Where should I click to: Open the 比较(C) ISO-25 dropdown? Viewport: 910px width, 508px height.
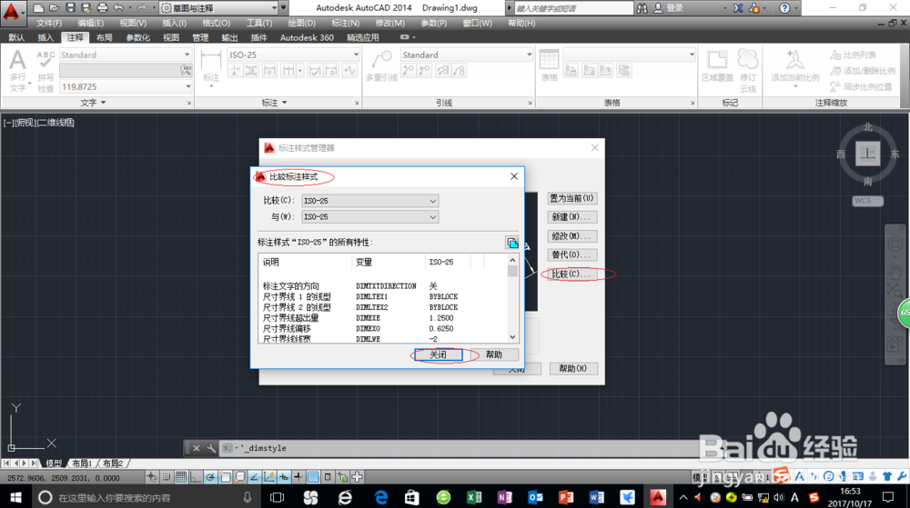click(370, 201)
